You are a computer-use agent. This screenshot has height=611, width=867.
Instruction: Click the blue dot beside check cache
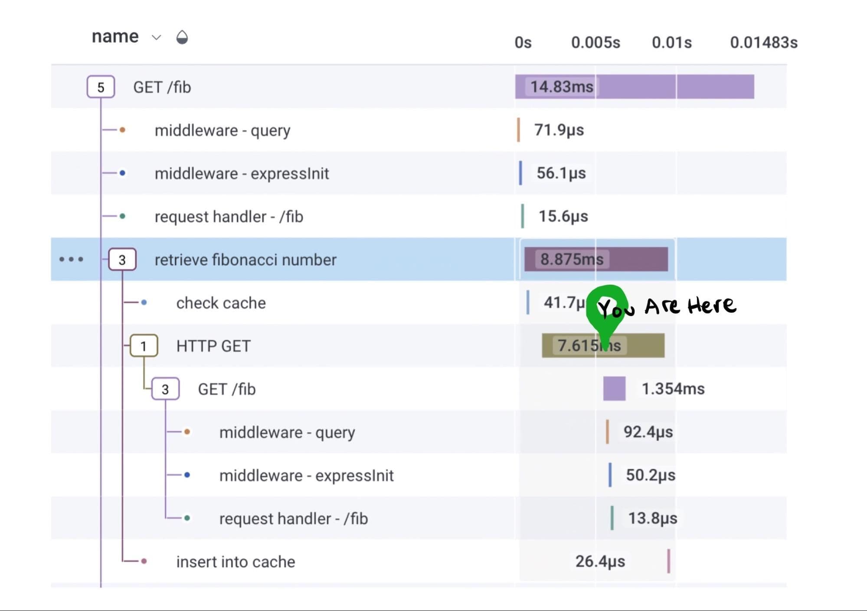[144, 302]
